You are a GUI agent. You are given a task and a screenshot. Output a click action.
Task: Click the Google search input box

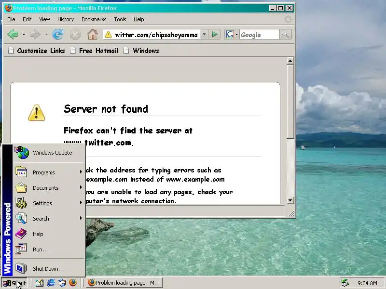(260, 35)
